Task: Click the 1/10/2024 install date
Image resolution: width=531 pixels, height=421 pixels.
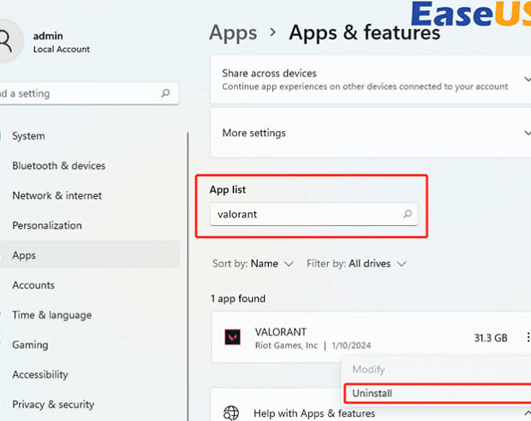Action: click(x=351, y=345)
